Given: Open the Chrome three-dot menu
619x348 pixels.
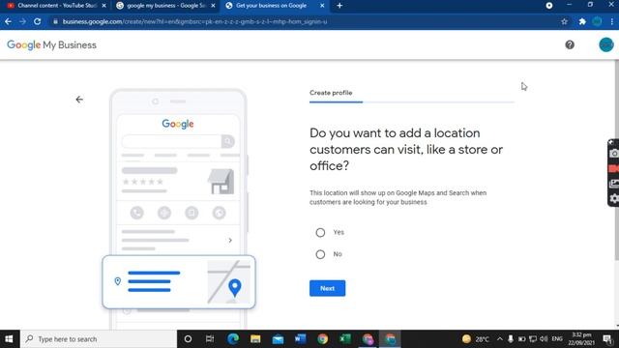Looking at the screenshot, I should click(612, 21).
